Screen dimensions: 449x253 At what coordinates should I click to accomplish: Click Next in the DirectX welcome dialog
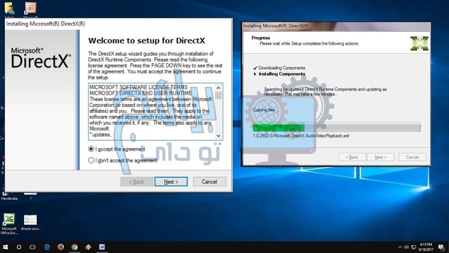pos(171,182)
